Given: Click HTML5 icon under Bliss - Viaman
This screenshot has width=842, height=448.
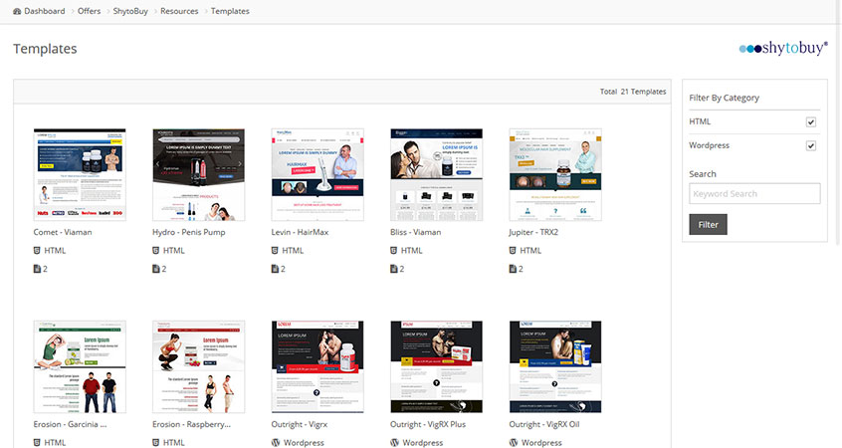Looking at the screenshot, I should point(393,251).
